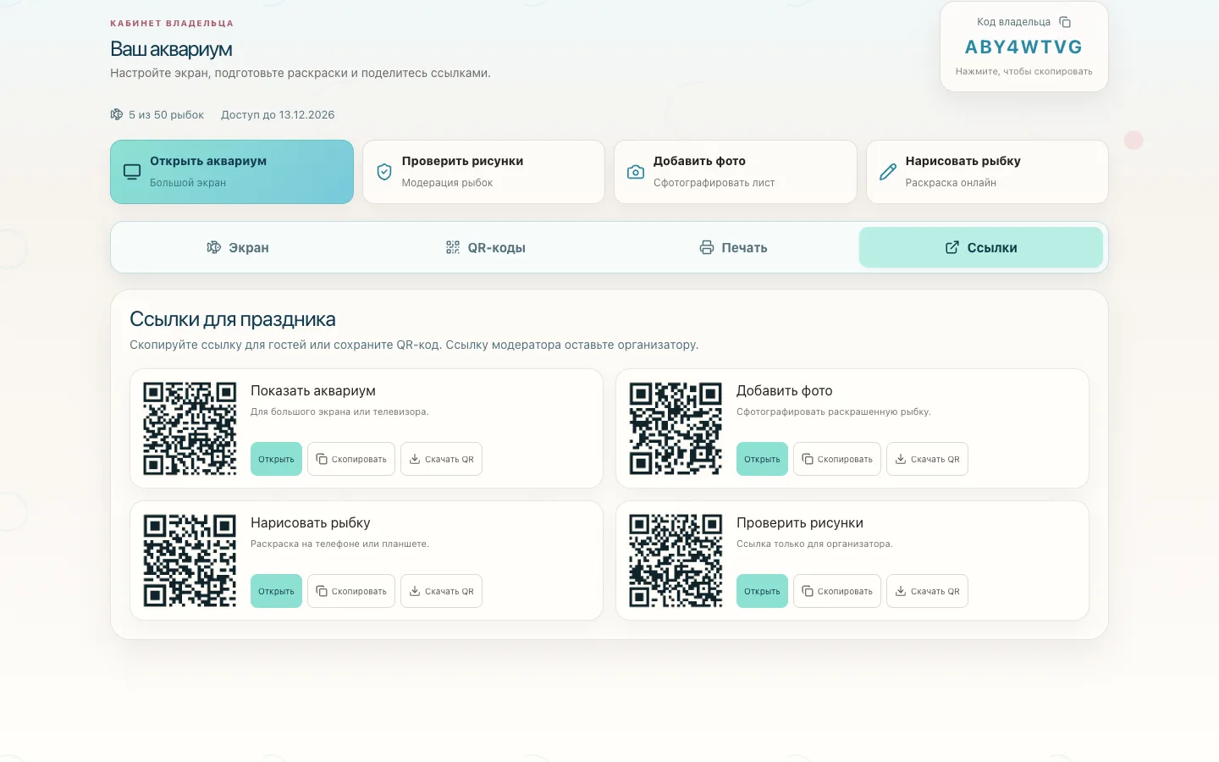Screen dimensions: 1219x762
Task: Click the text Ссылка только для организатора
Action: point(814,544)
